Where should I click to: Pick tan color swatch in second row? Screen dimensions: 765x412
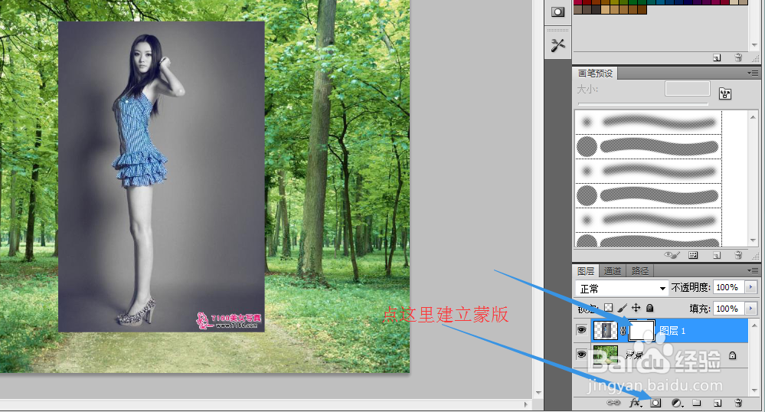pos(605,9)
